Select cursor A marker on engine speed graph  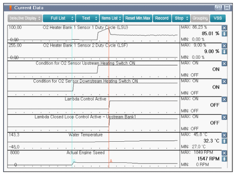point(111,161)
